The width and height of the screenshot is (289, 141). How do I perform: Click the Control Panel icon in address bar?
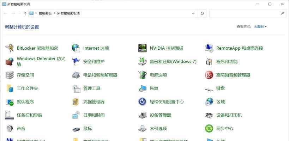pyautogui.click(x=31, y=13)
